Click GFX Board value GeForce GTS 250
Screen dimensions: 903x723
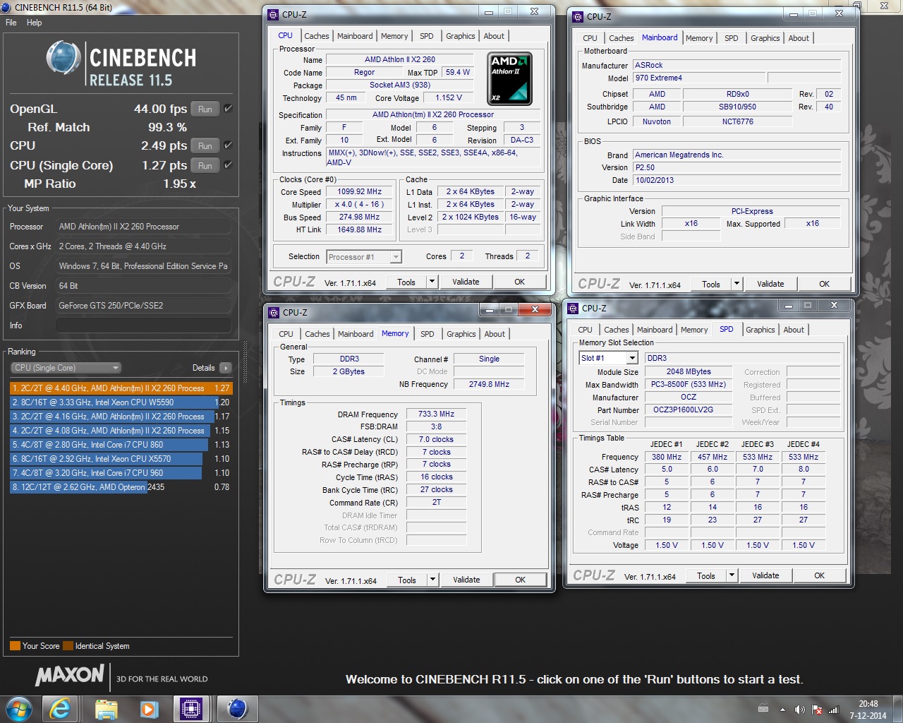pos(143,306)
